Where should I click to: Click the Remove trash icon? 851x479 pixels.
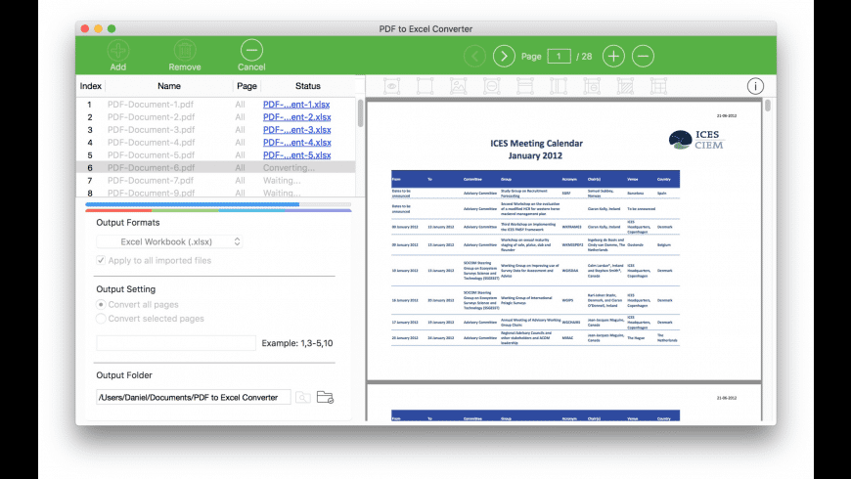[185, 51]
